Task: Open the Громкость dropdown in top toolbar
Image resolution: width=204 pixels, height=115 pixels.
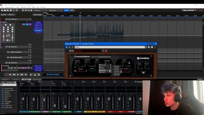Action: (x=40, y=10)
